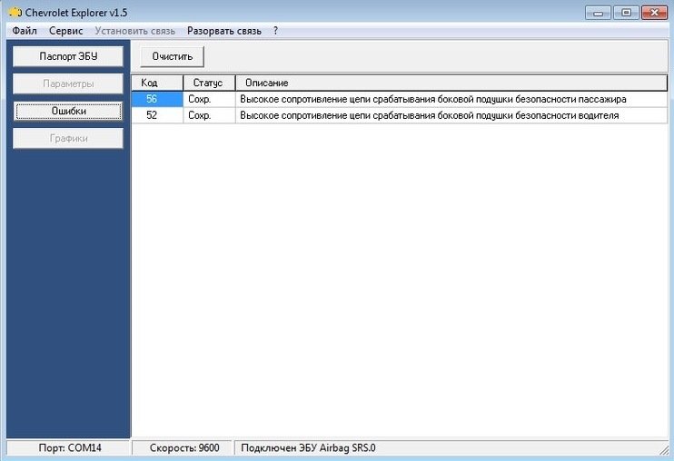Choose Разорвать связь in the menu bar

[224, 31]
